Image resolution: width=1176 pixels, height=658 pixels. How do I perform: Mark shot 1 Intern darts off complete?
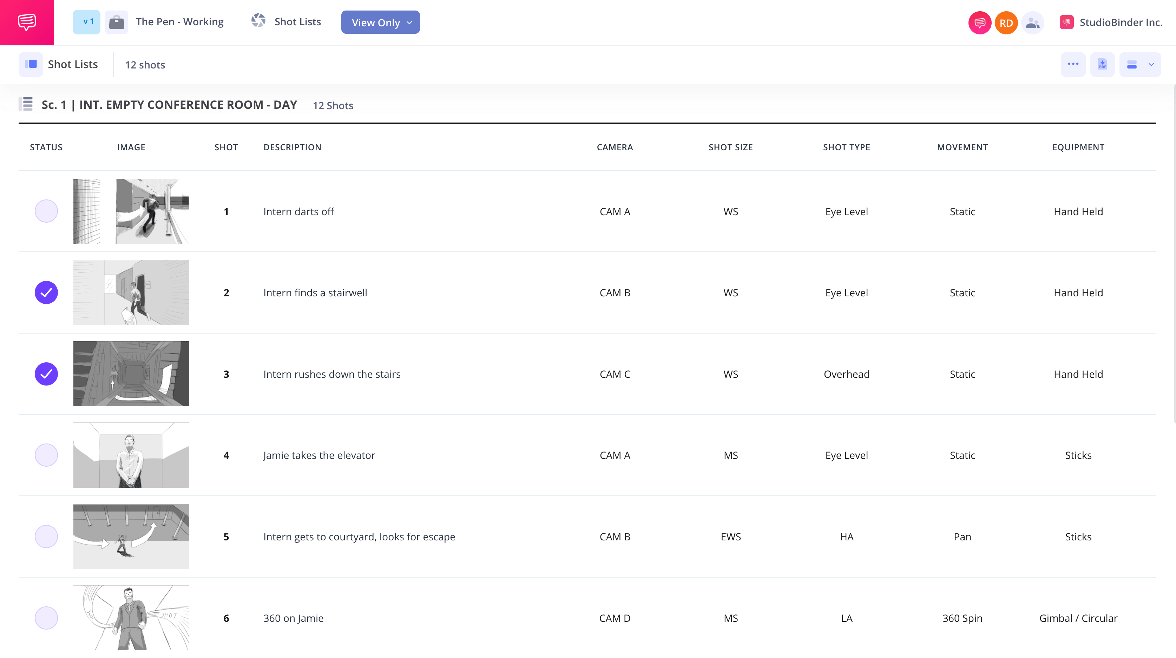click(x=46, y=211)
